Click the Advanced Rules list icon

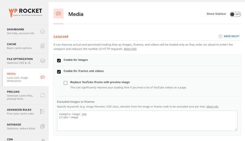click(x=43, y=112)
